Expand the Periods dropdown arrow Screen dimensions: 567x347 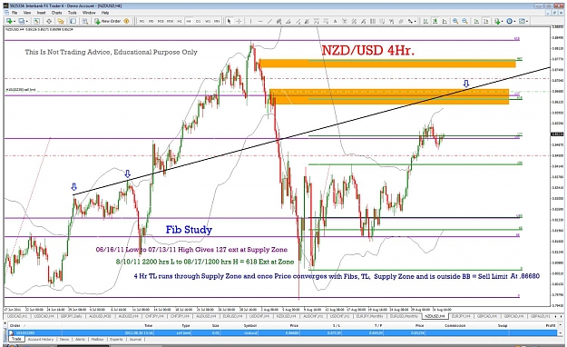tap(514, 22)
